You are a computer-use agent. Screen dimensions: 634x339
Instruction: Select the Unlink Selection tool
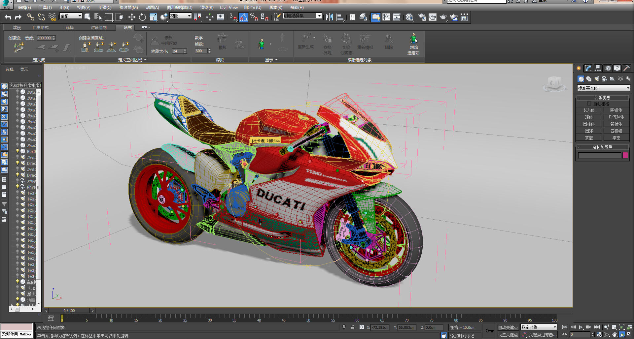point(41,17)
